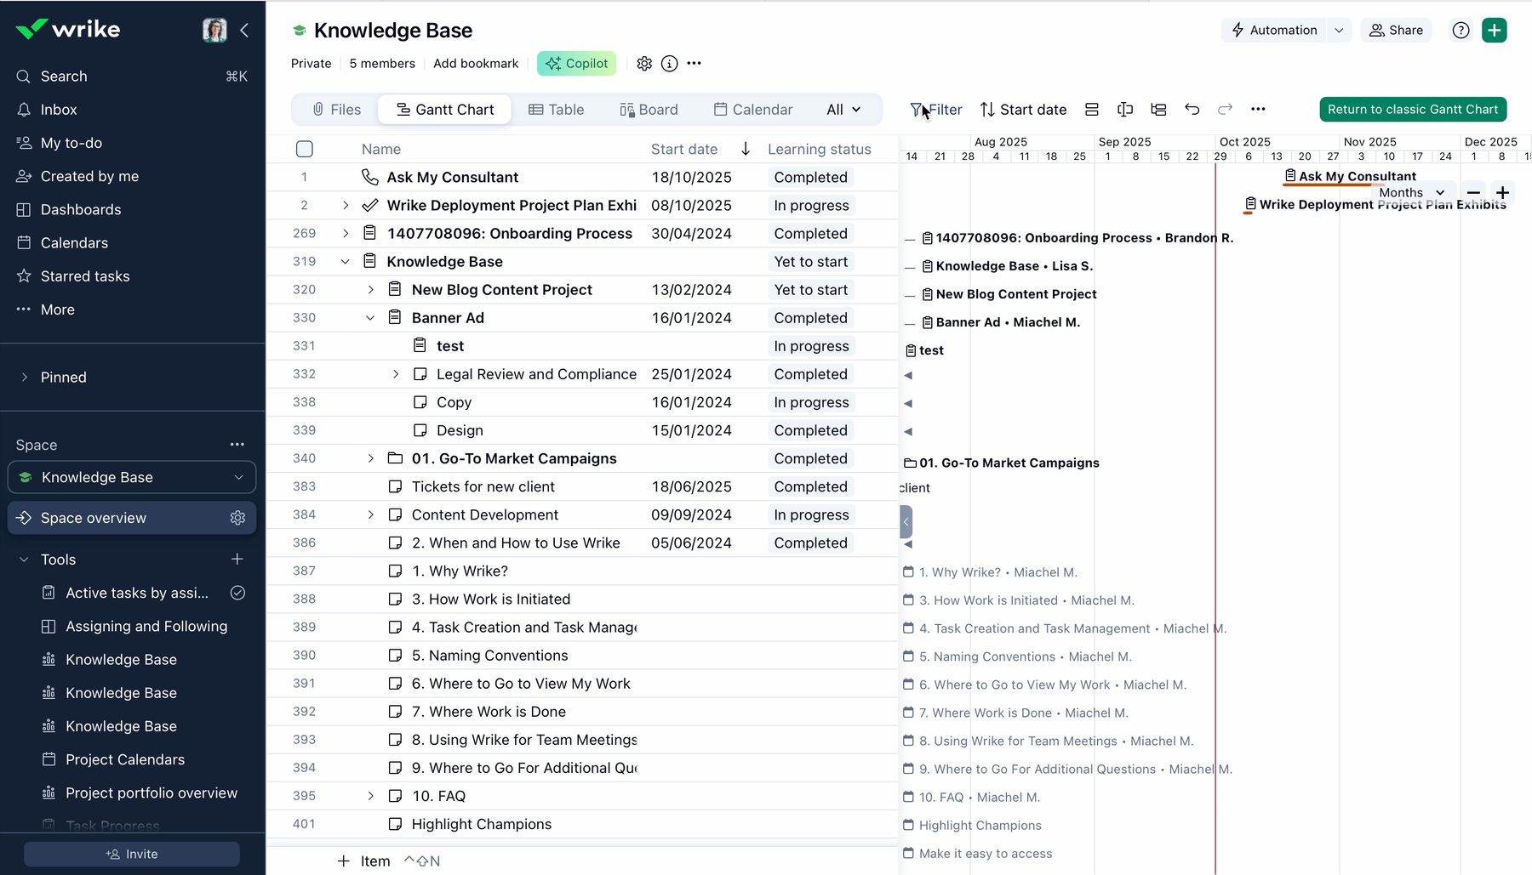Click the Add bookmark link
The height and width of the screenshot is (875, 1532).
tap(476, 63)
